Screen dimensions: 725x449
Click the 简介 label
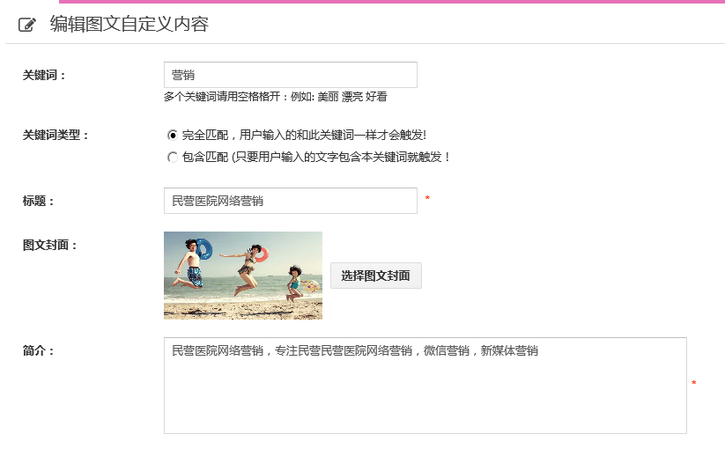pos(39,351)
